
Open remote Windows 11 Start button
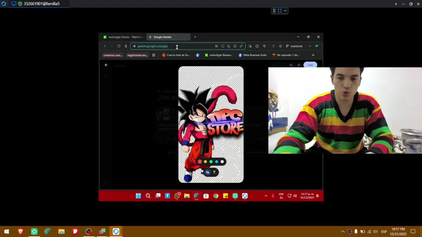point(138,196)
